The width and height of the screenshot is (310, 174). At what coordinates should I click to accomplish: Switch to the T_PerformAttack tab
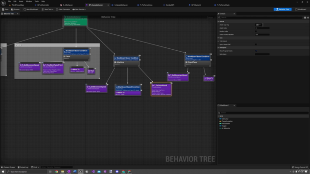[x=223, y=5]
